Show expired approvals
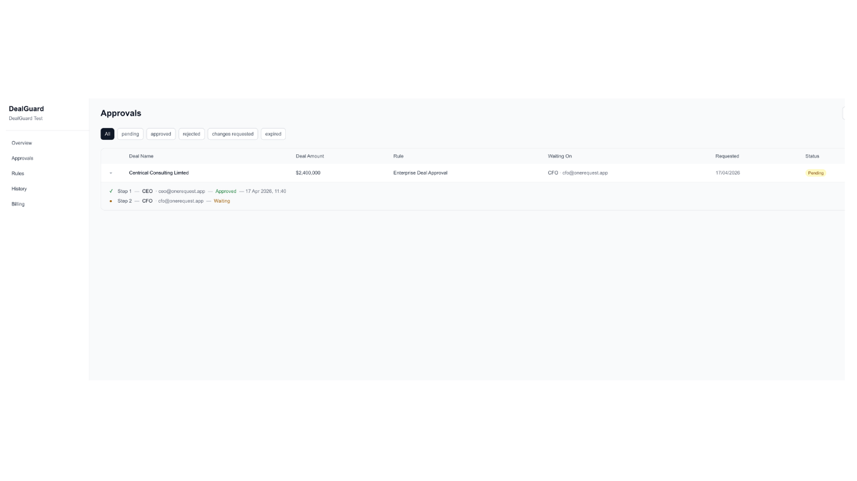The width and height of the screenshot is (857, 481). click(273, 134)
